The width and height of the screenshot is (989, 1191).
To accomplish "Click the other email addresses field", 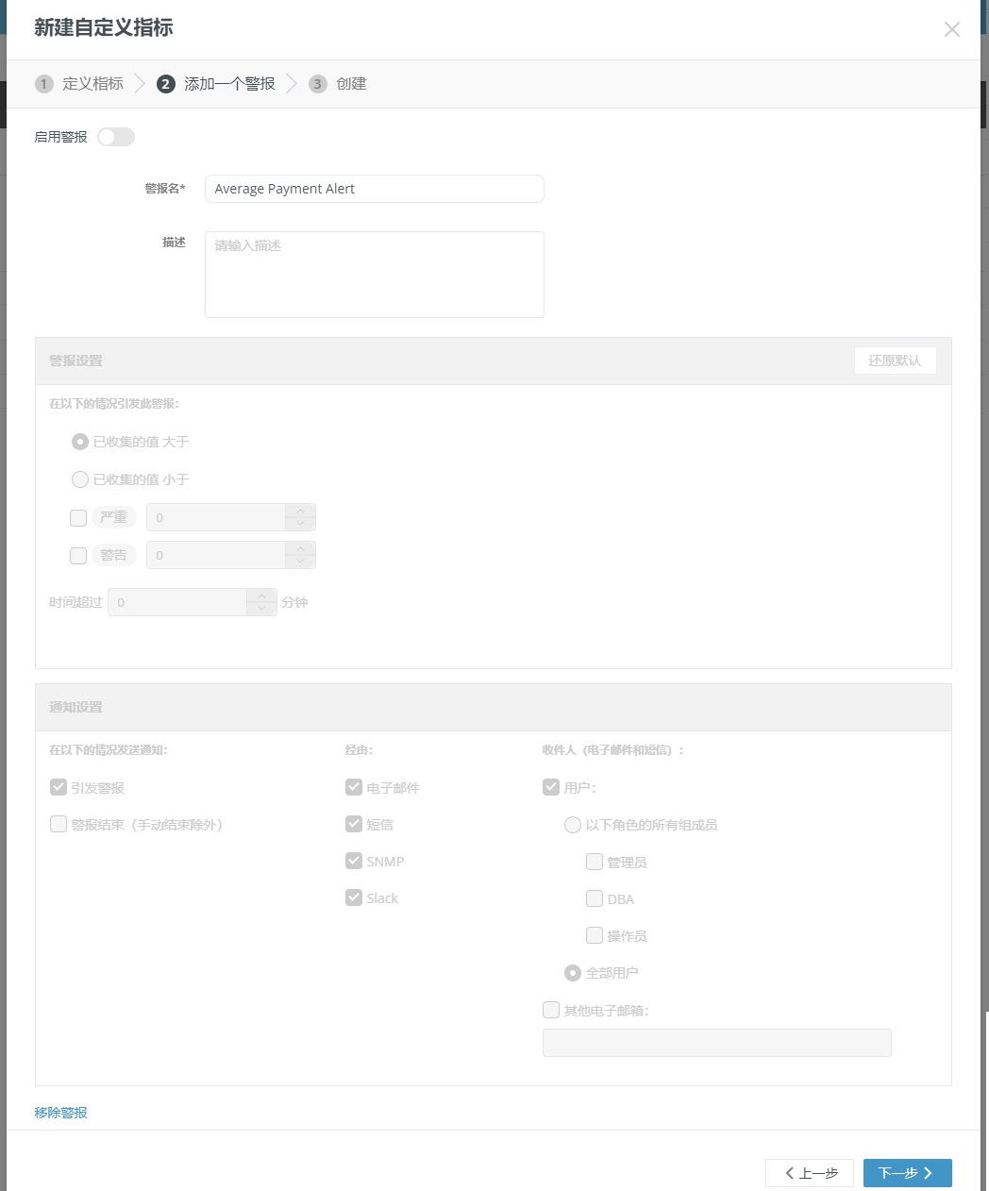I will click(717, 1043).
